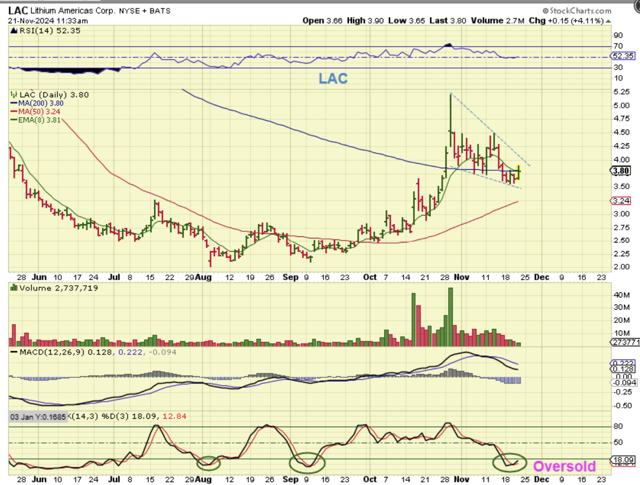Click the 80 level on the stochastic axis
The width and height of the screenshot is (640, 485).
click(x=618, y=427)
